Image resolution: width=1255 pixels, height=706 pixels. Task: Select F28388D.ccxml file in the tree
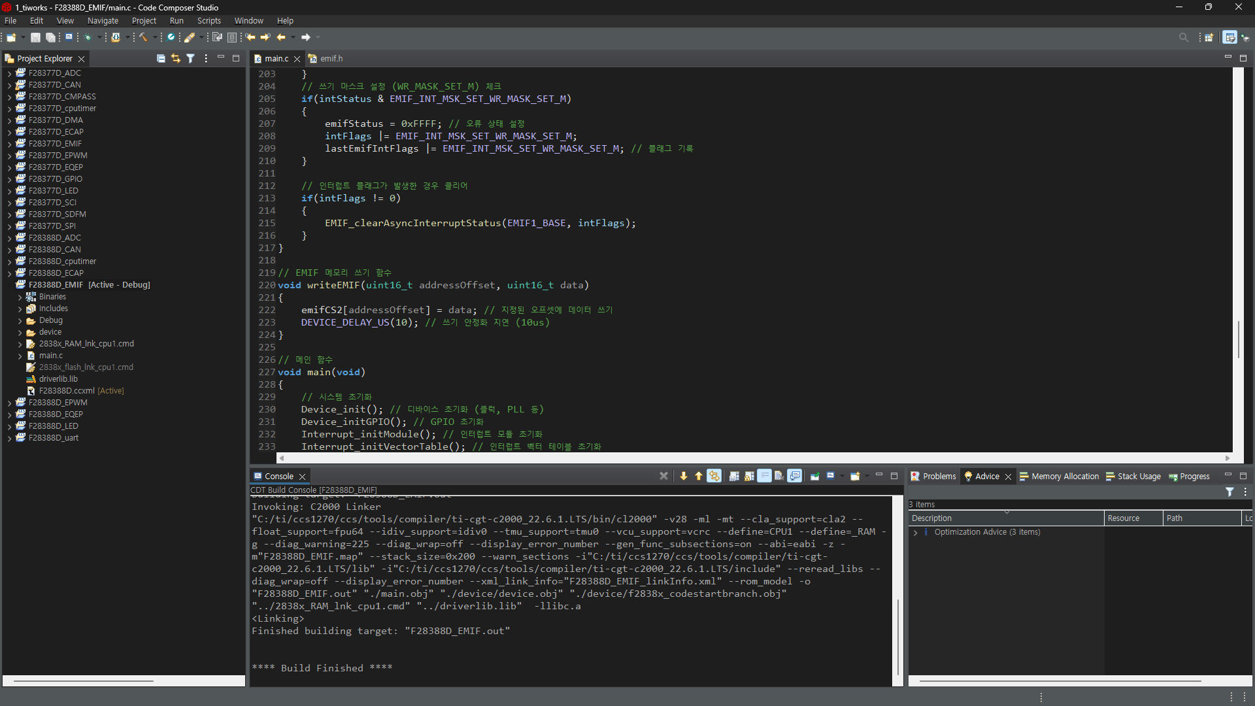[x=67, y=390]
